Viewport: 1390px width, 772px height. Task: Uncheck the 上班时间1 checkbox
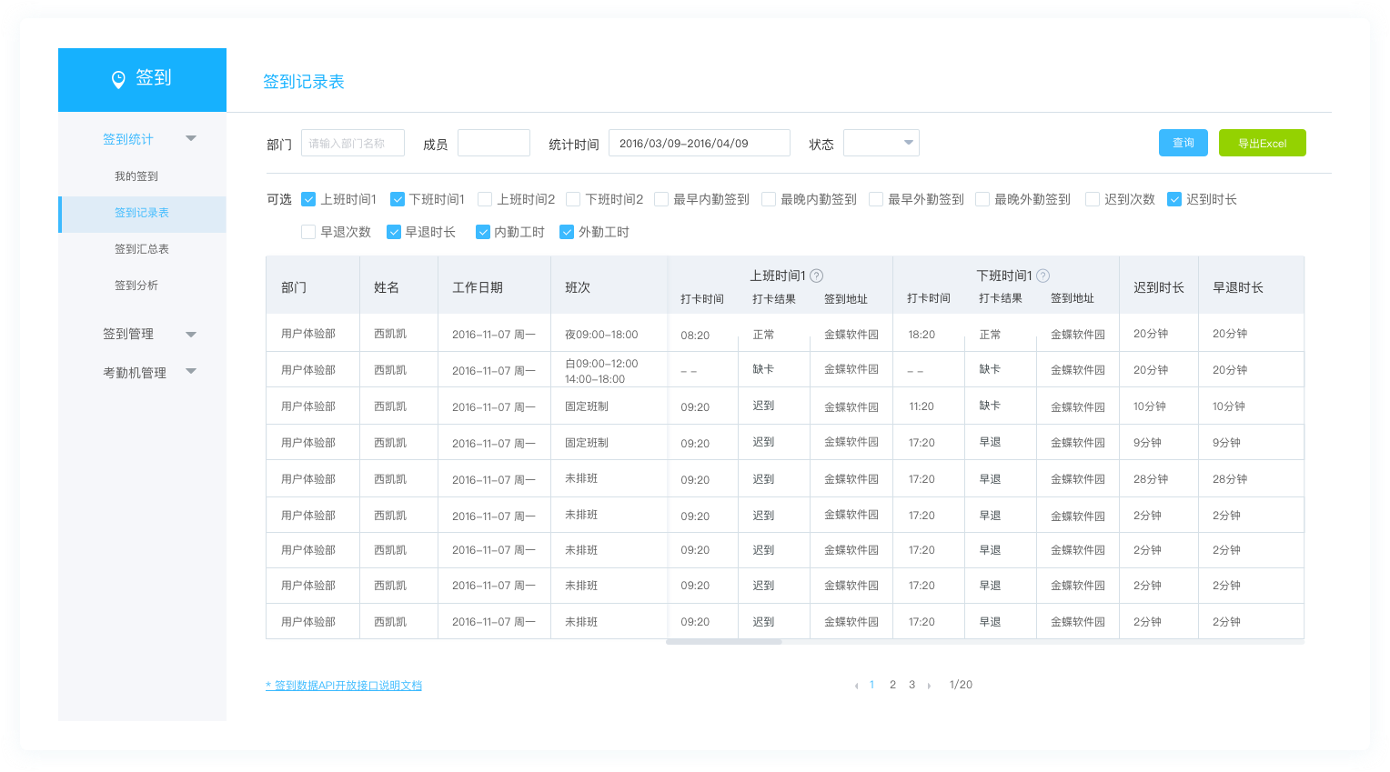point(308,199)
